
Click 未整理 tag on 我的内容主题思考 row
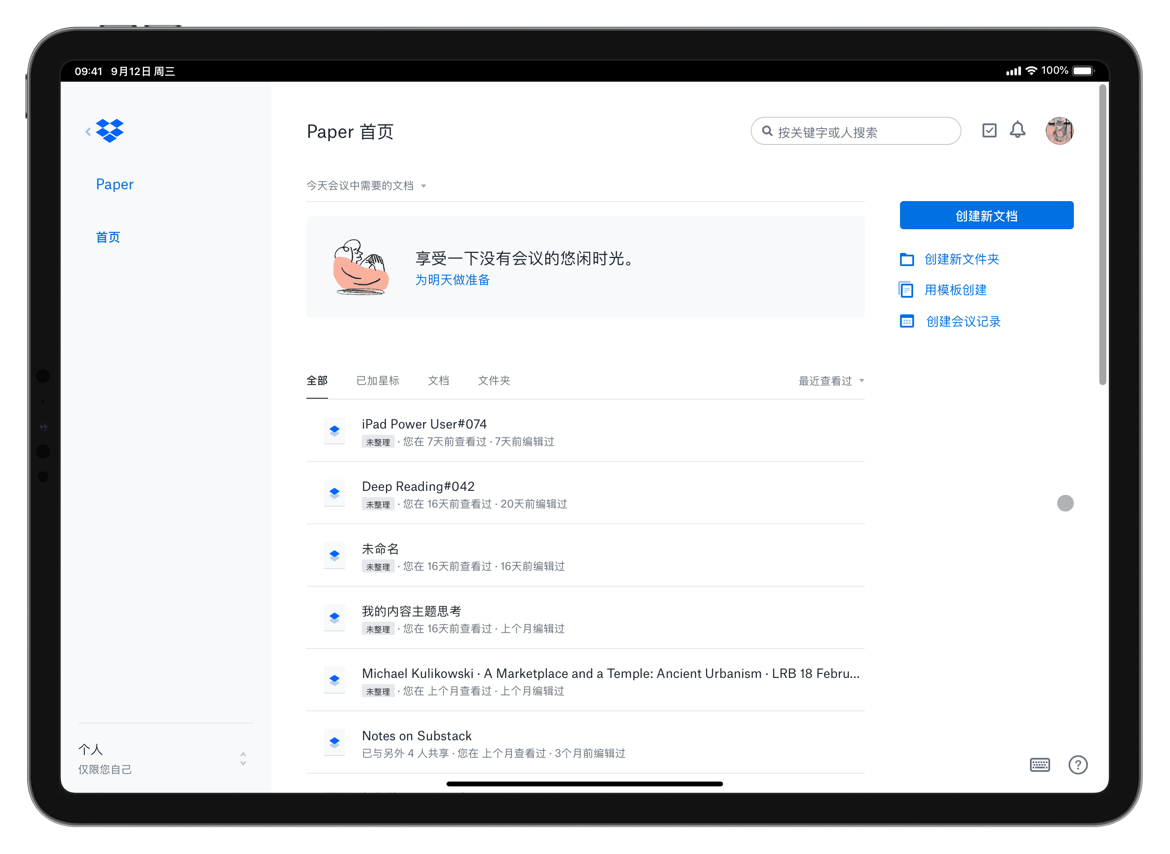(x=378, y=630)
